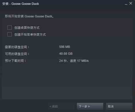This screenshot has height=112, width=135.
Task: Minimize the Goose Goose Duck install dialog
Action: point(126,4)
